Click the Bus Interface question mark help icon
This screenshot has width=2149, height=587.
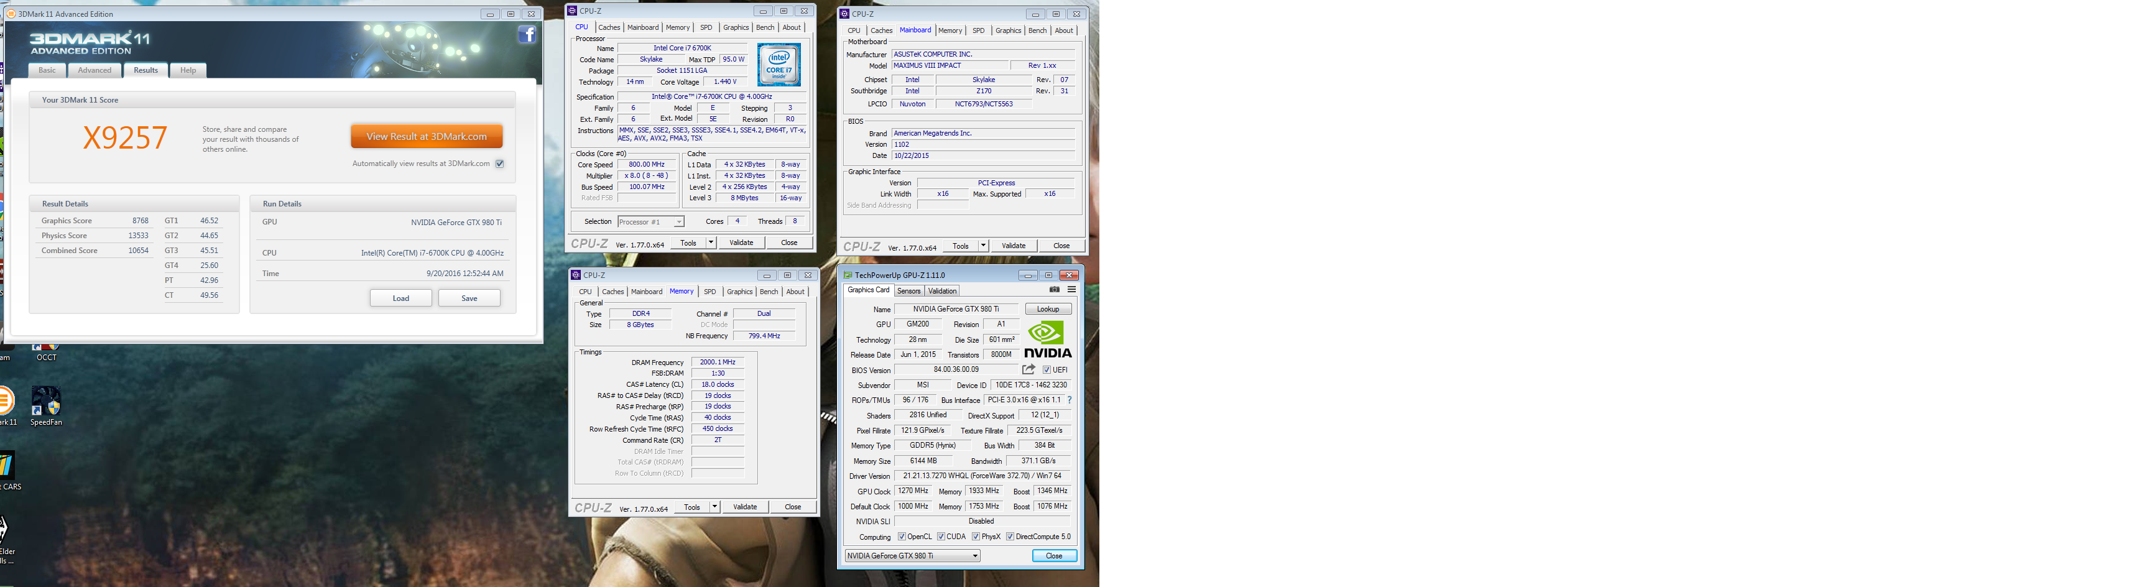pos(1070,400)
